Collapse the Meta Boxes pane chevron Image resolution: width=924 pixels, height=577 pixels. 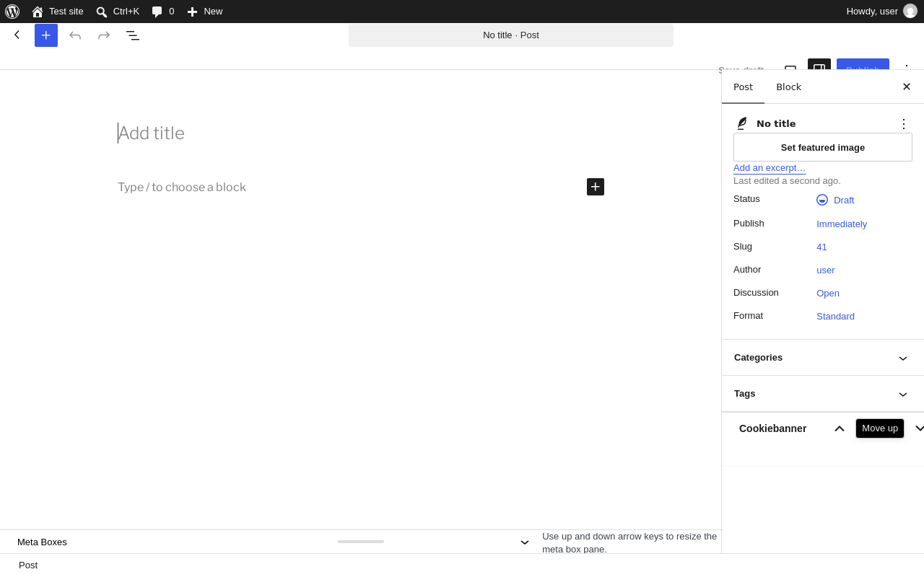click(x=525, y=542)
